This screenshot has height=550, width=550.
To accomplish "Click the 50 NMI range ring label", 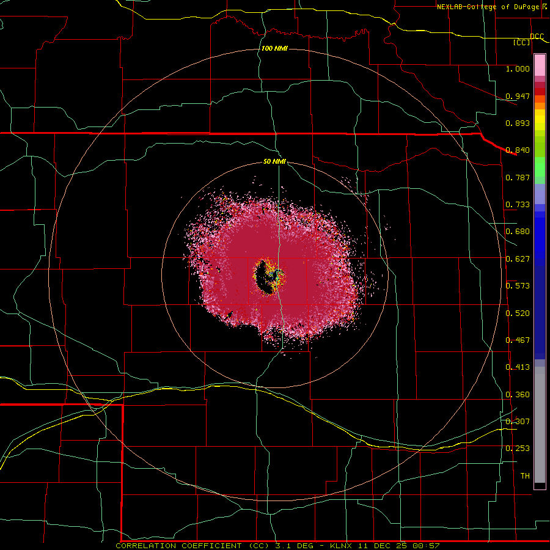I will [274, 162].
